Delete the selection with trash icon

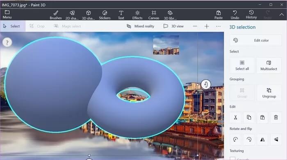point(276,118)
